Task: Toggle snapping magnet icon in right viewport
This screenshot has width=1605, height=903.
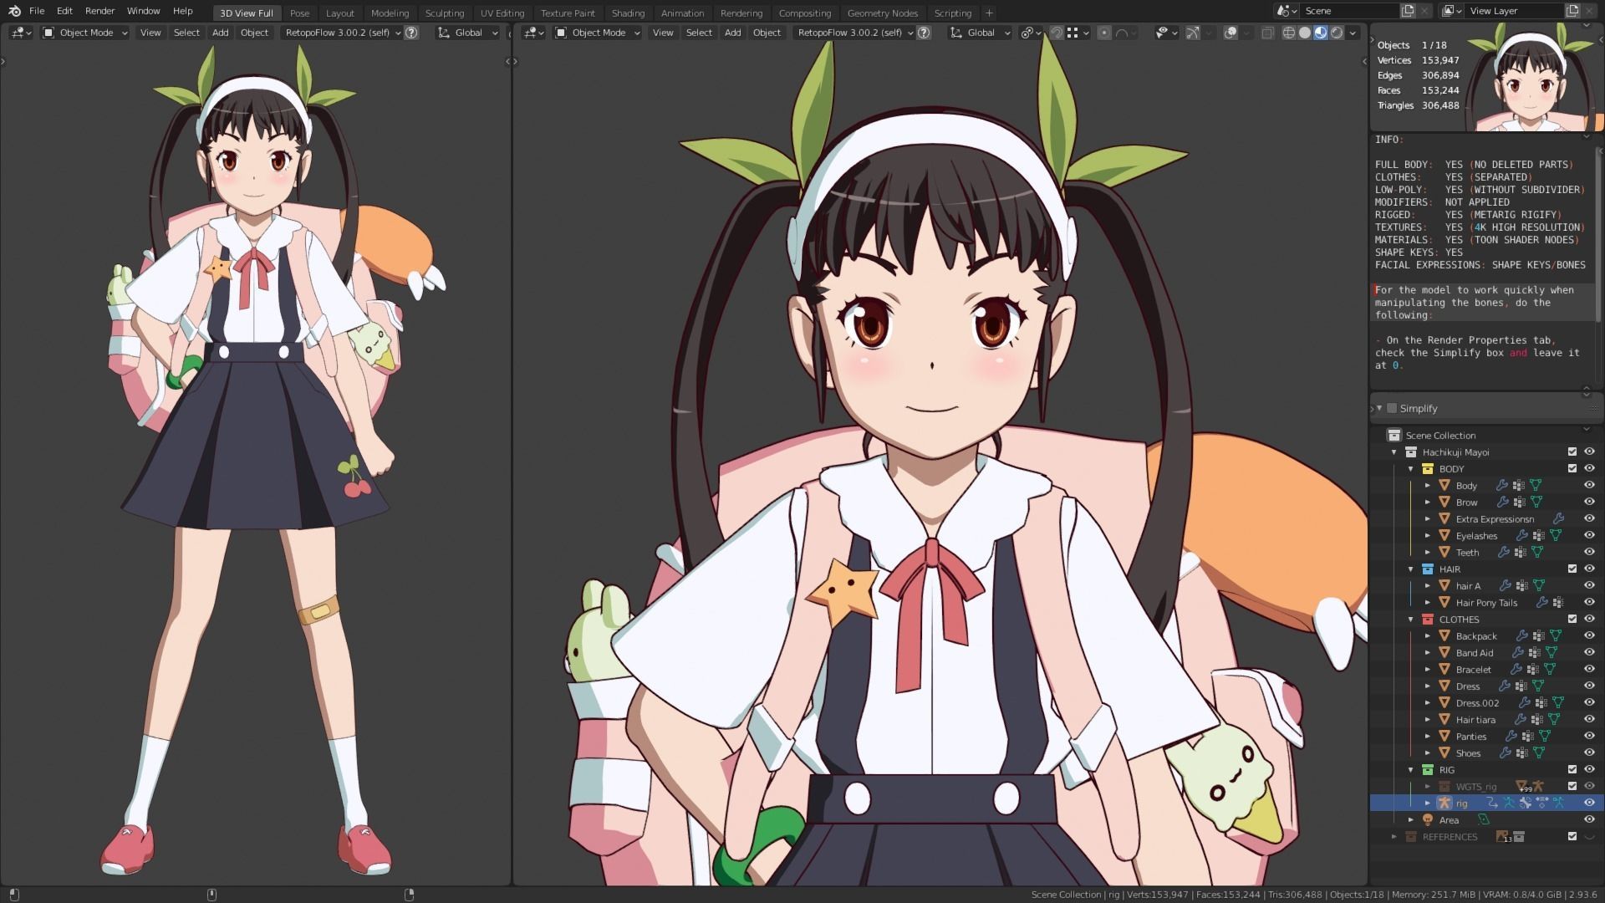Action: (1057, 33)
